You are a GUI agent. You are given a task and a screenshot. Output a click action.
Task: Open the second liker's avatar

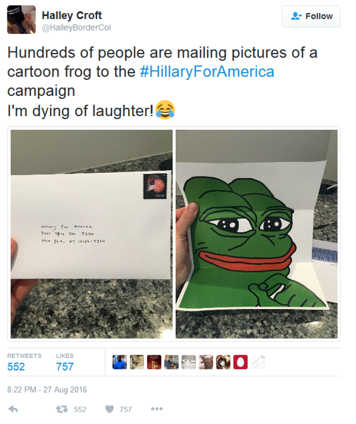coord(137,362)
